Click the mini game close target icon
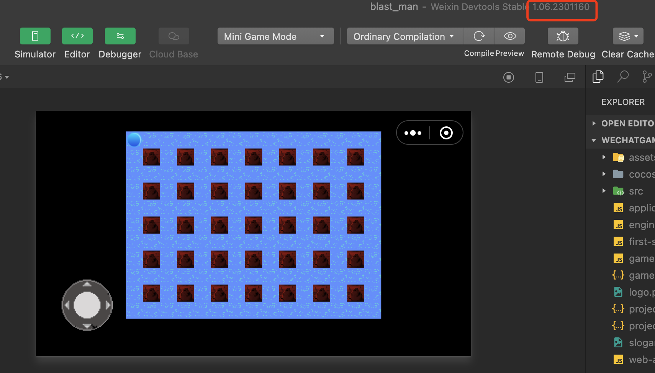This screenshot has height=373, width=655. tap(446, 133)
